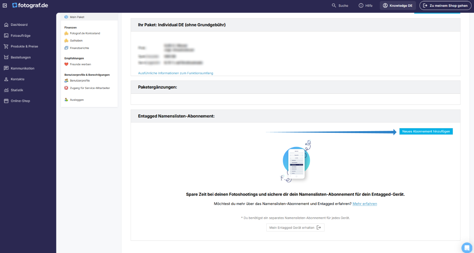Viewport: 474px width, 253px height.
Task: Click Neues Abonnement hinzufügen button
Action: (426, 131)
